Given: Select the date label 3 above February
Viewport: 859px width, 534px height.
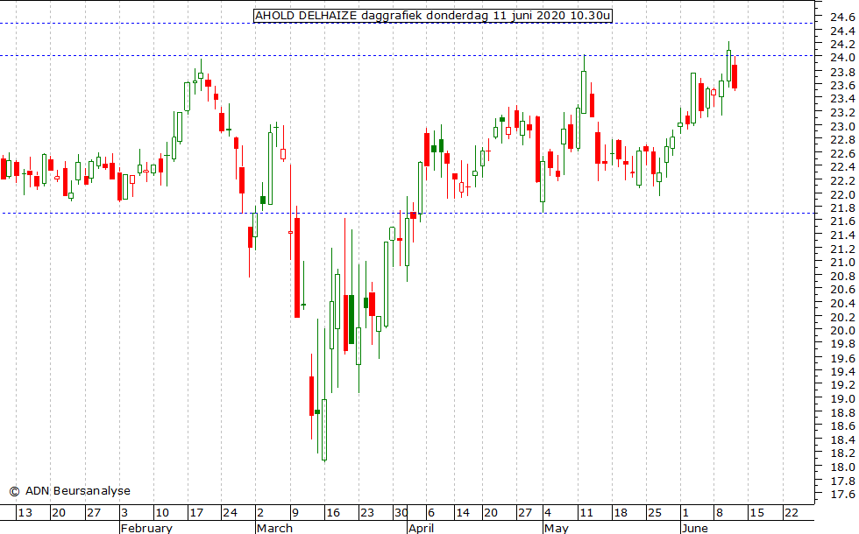Looking at the screenshot, I should pyautogui.click(x=124, y=513).
